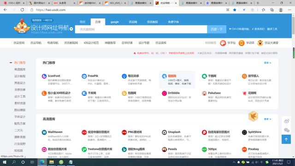This screenshot has height=166, width=295.
Task: Click the Pakutaso site icon
Action: tap(204, 93)
